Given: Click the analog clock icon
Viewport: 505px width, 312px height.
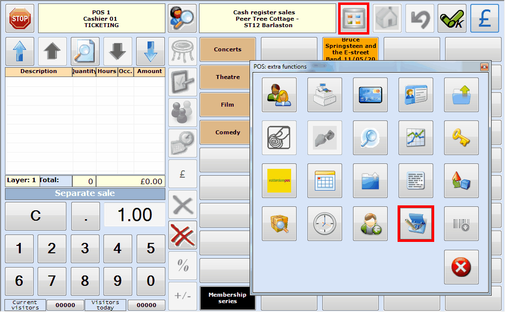Looking at the screenshot, I should click(x=325, y=224).
